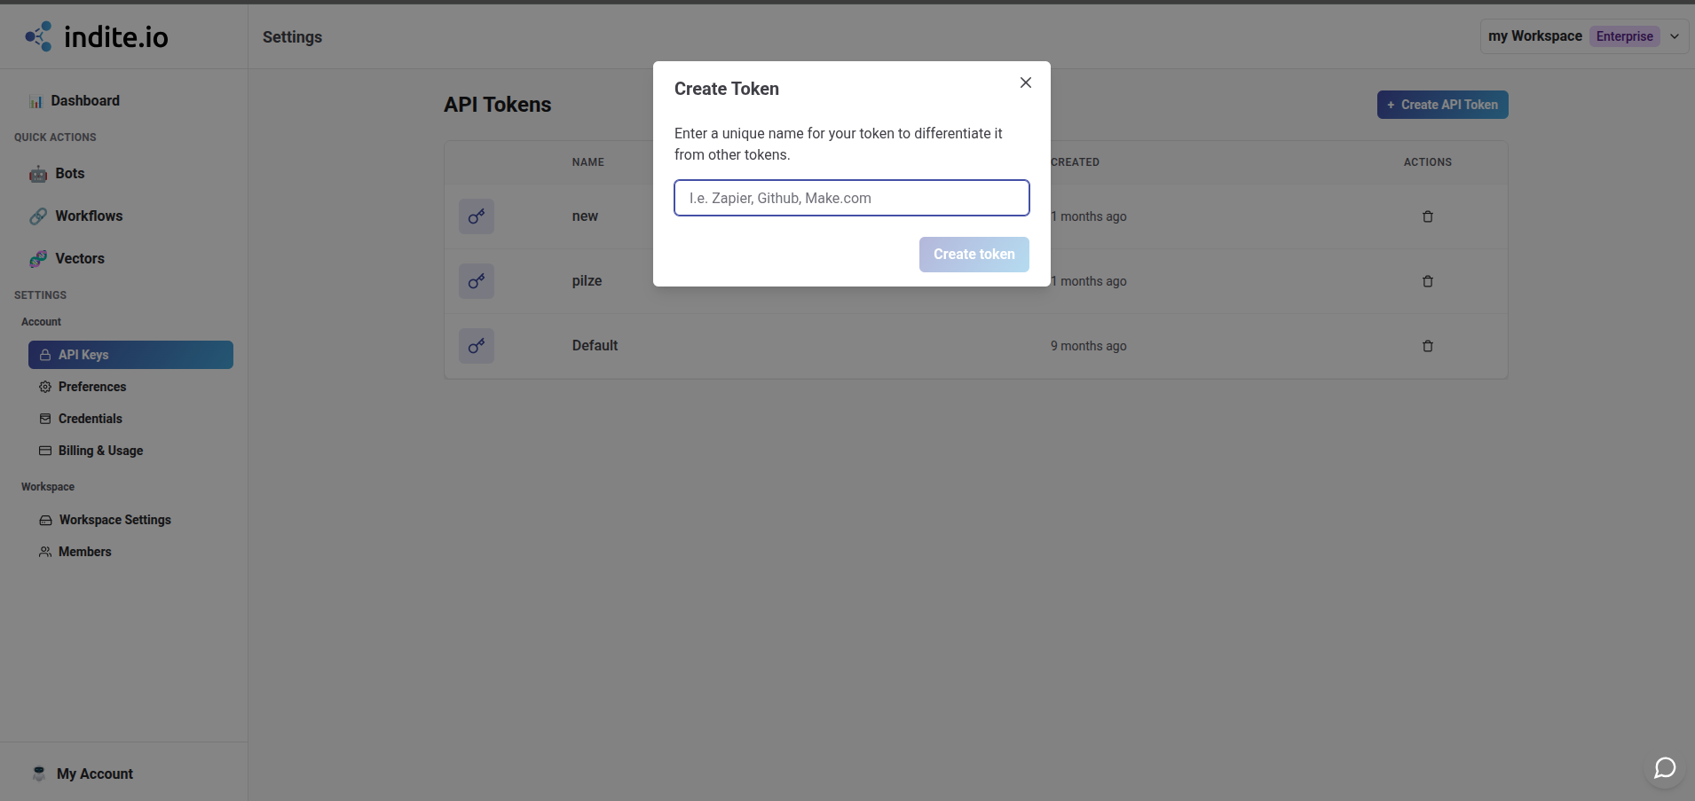The height and width of the screenshot is (801, 1695).
Task: Open the Vectors section
Action: pos(79,258)
